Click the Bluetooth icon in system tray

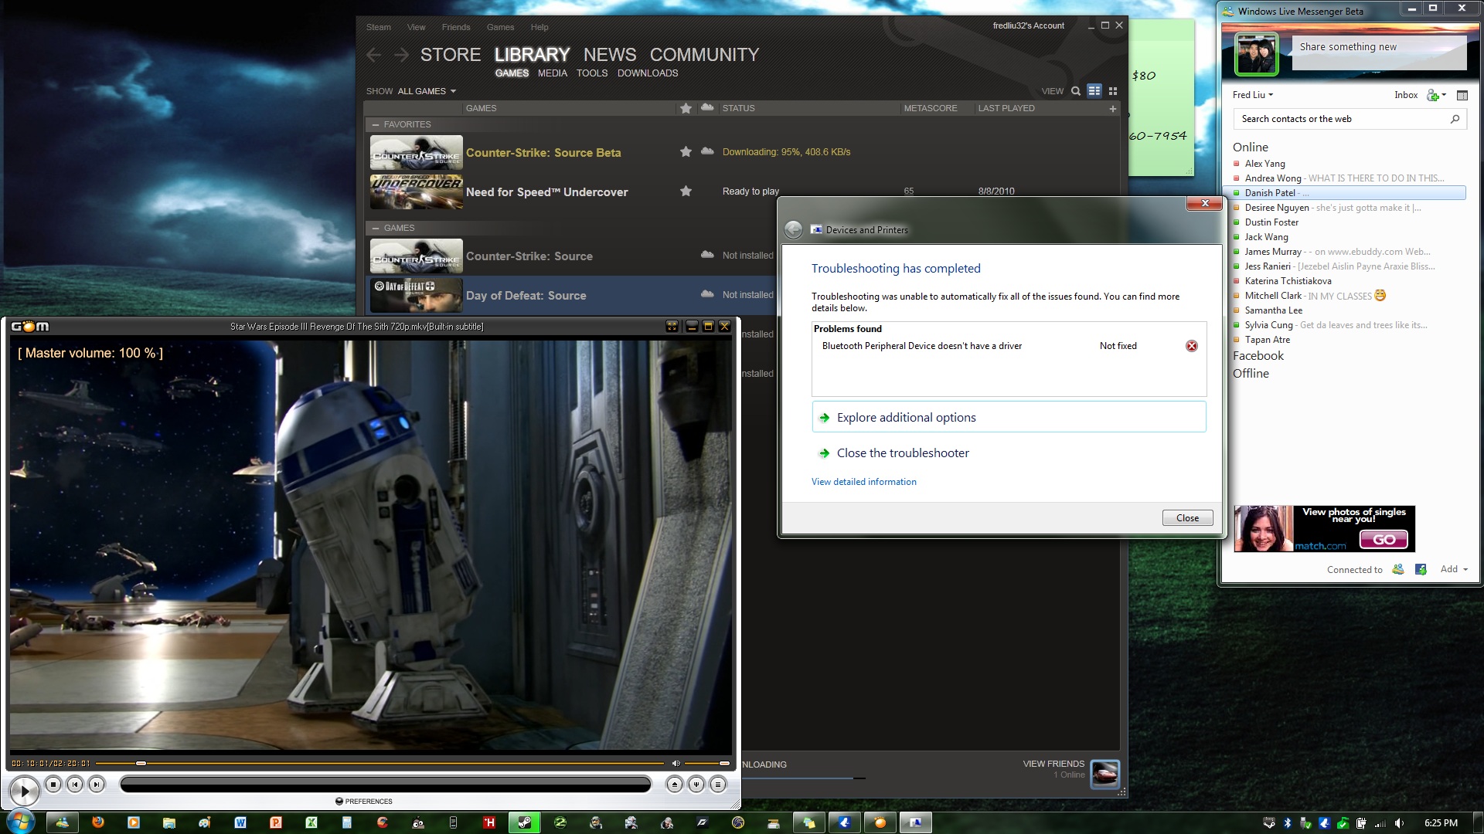(x=1288, y=823)
